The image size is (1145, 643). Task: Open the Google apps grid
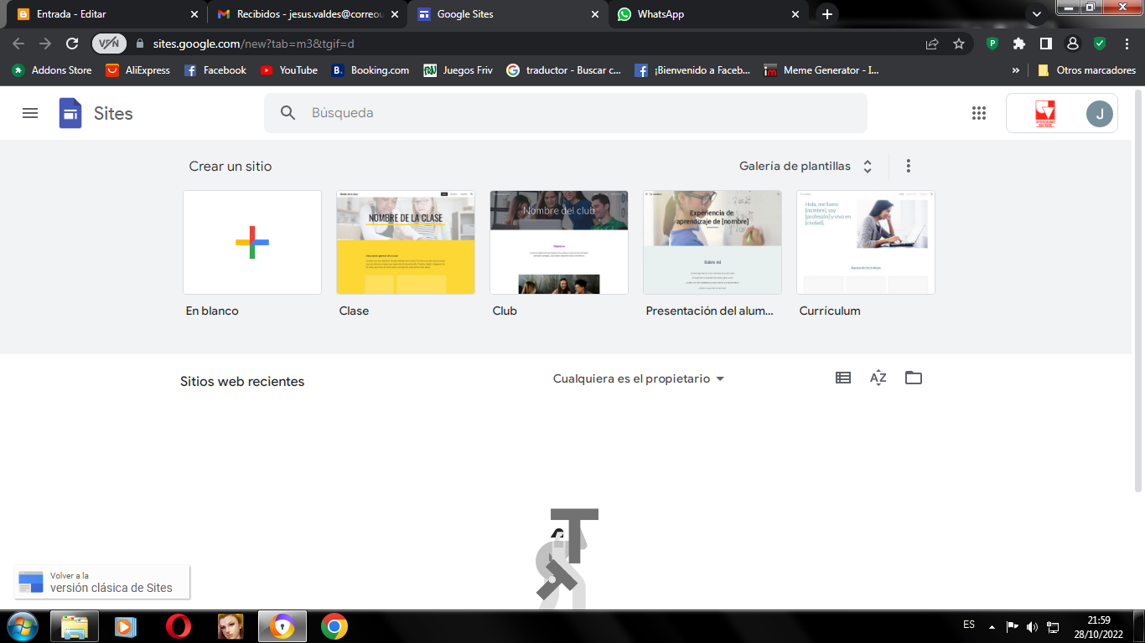(x=978, y=113)
